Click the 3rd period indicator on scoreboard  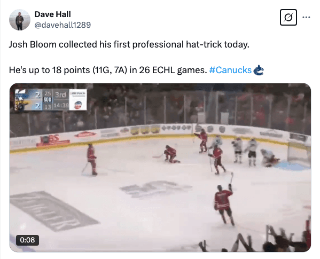tap(60, 95)
